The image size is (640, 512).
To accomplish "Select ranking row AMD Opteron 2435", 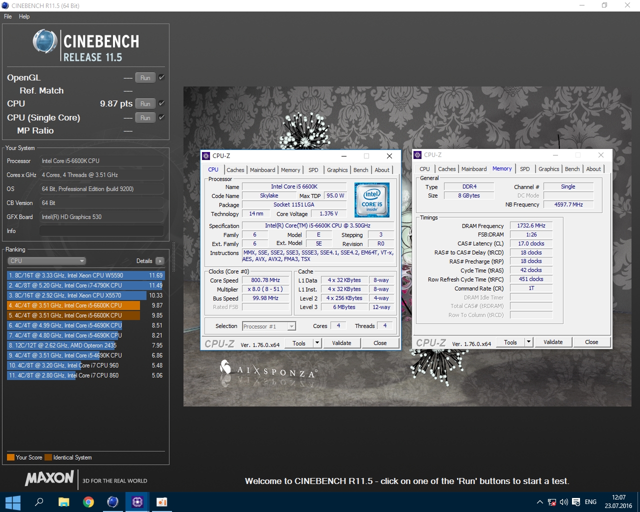I will click(x=85, y=345).
